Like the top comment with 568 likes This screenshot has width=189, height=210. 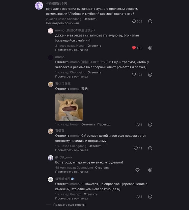point(134,21)
